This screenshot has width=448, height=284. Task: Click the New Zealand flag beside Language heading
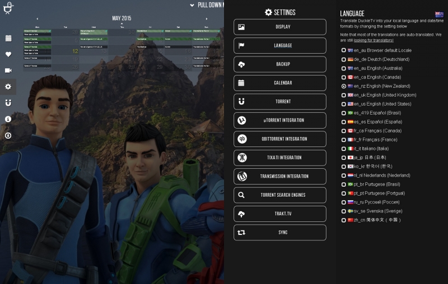[x=439, y=15]
